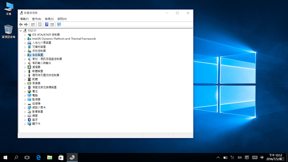Open the 檔案(F) File menu
This screenshot has width=288, height=162.
[x=24, y=19]
